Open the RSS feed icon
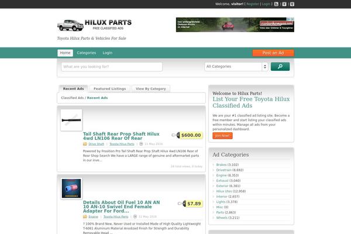351x234 pixels. (276, 4)
